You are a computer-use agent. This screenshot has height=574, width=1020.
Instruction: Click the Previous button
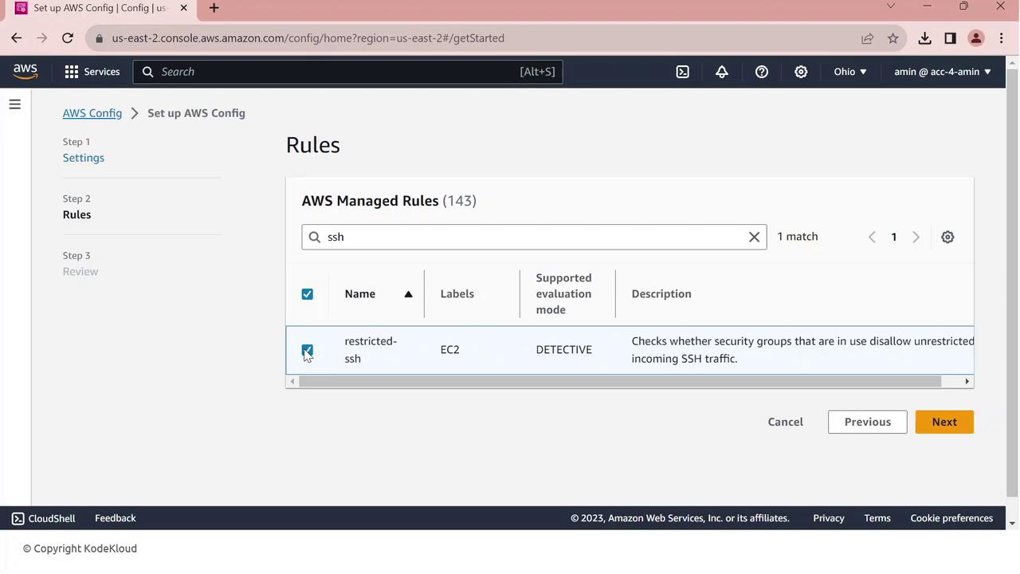coord(868,422)
